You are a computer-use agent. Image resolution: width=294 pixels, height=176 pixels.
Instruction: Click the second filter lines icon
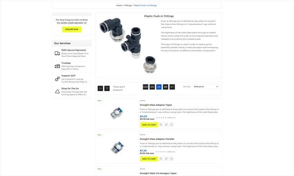(107, 88)
